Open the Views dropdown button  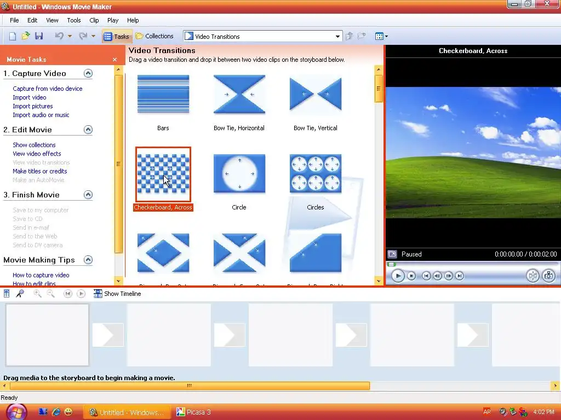tap(381, 36)
